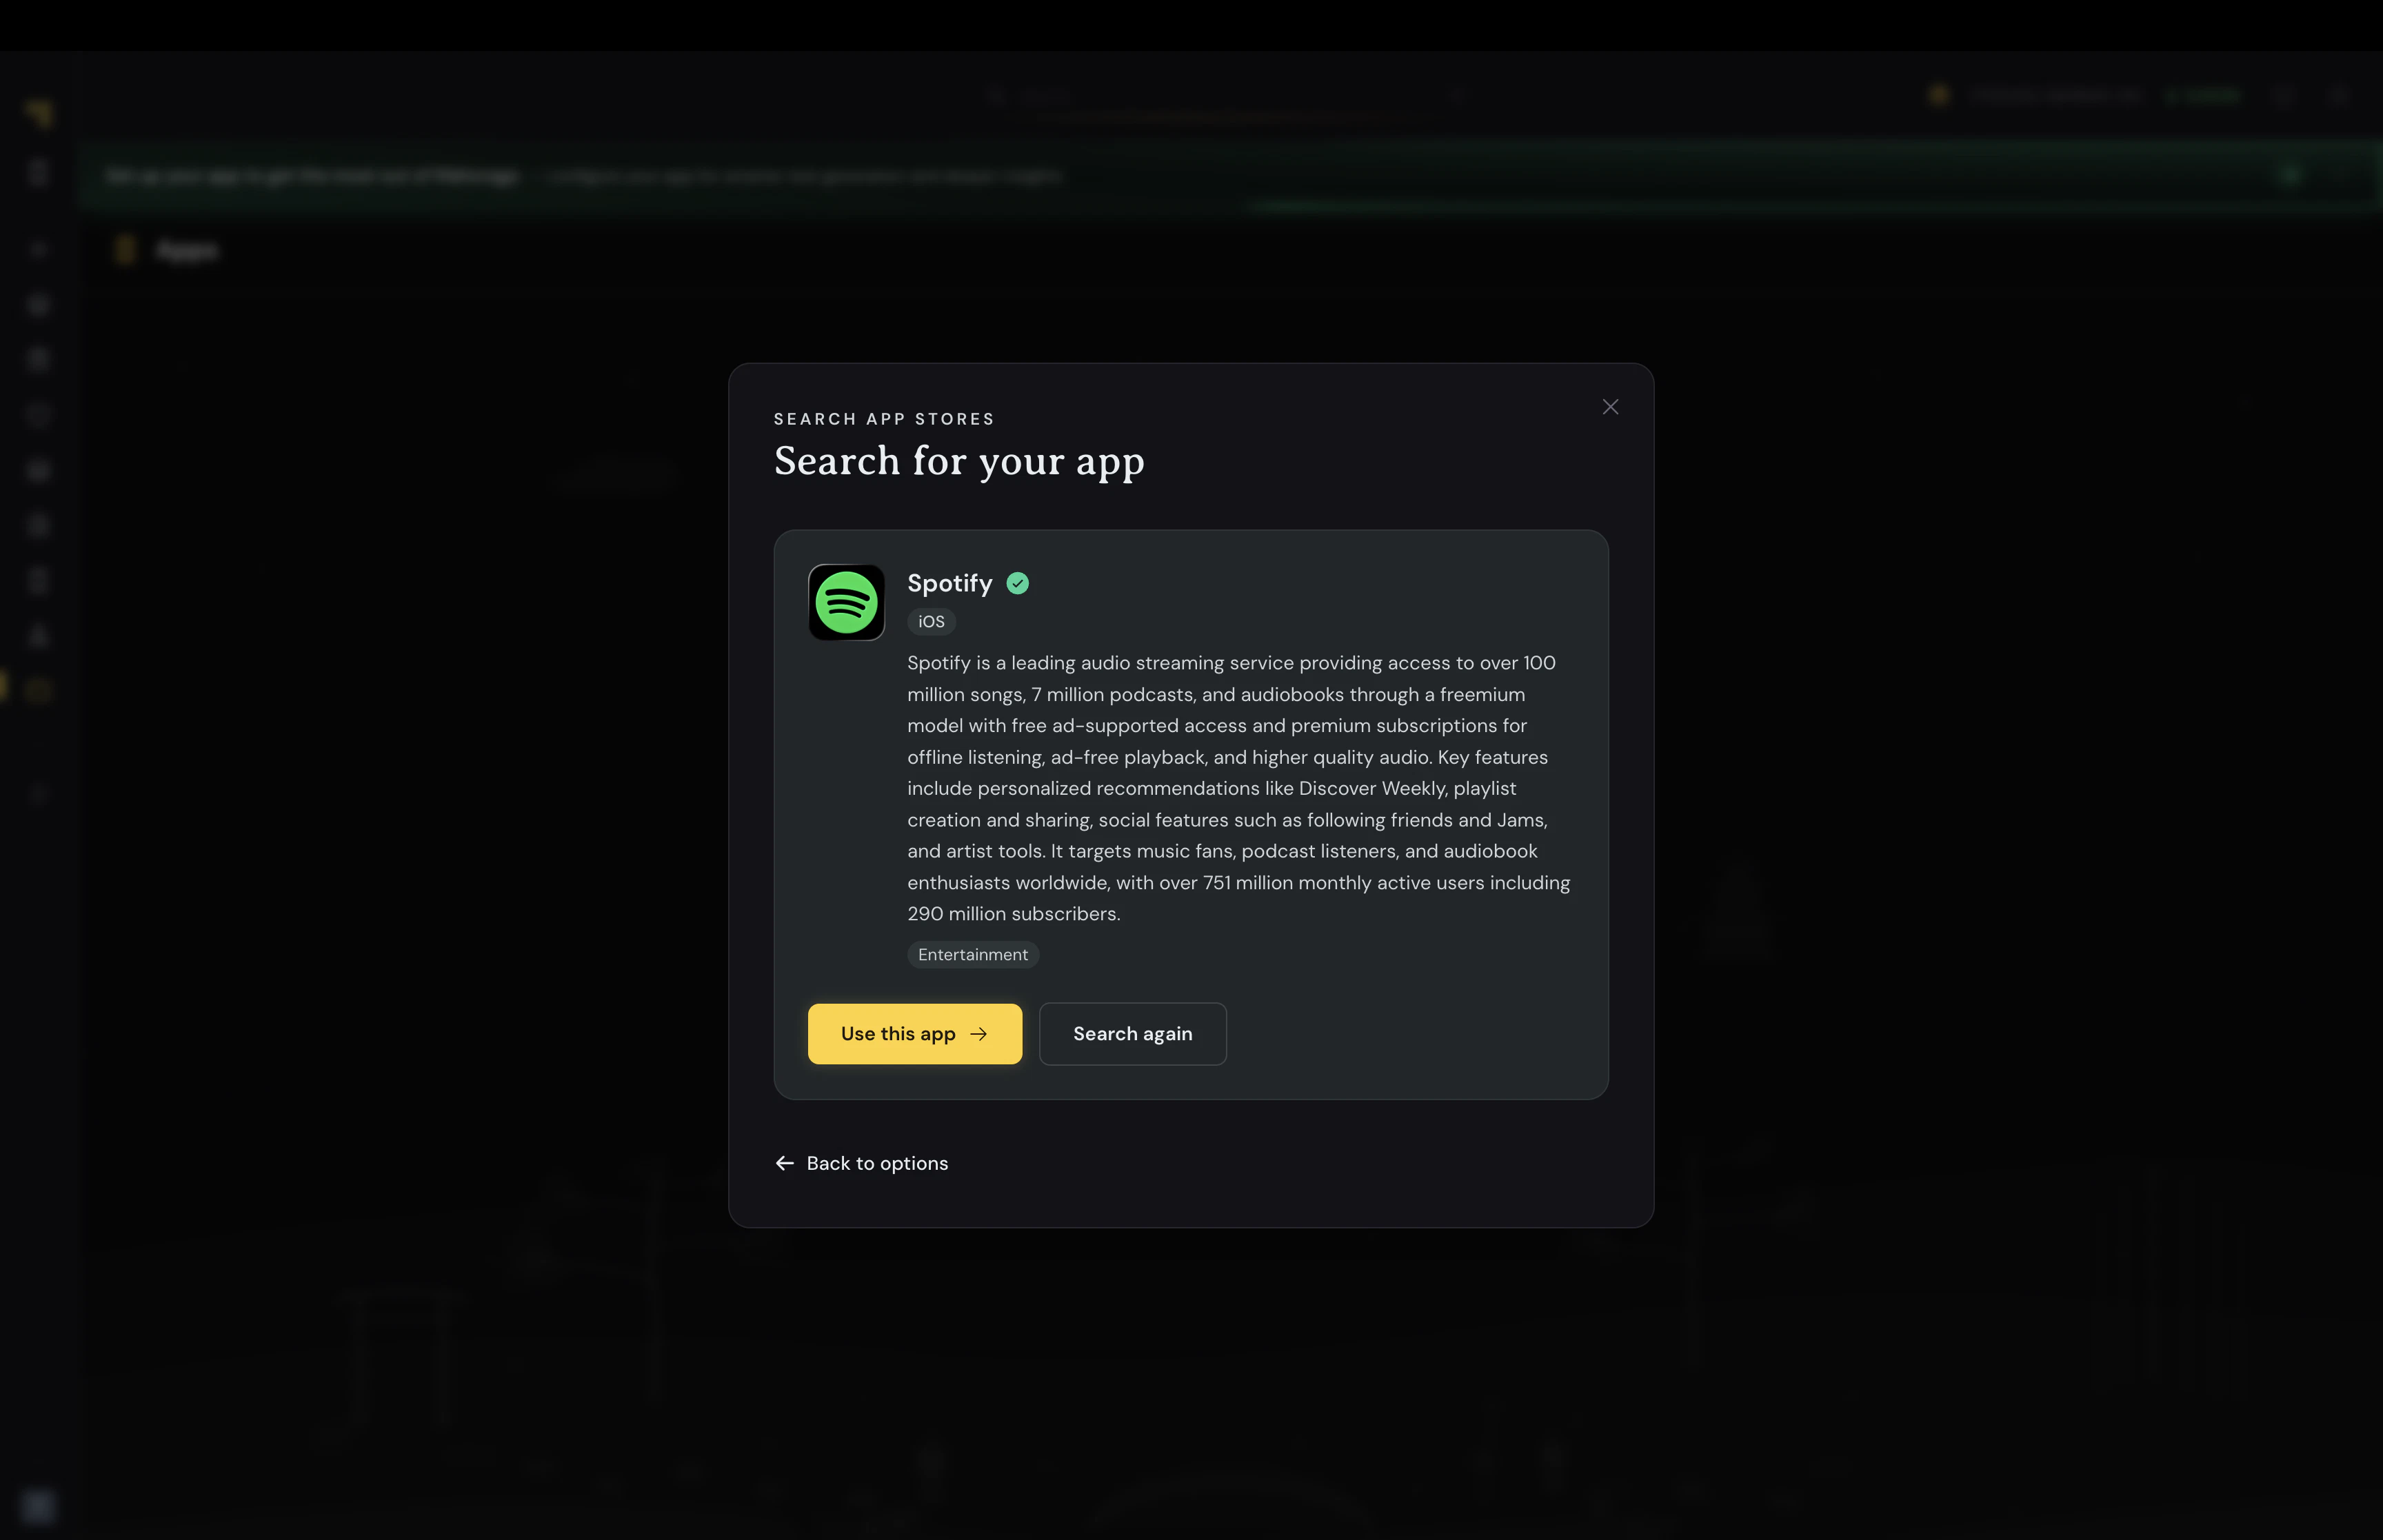This screenshot has width=2383, height=1540.
Task: Click the Search for your app heading
Action: [958, 461]
